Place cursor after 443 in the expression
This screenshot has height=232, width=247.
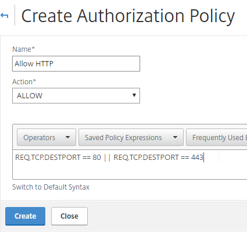[203, 157]
